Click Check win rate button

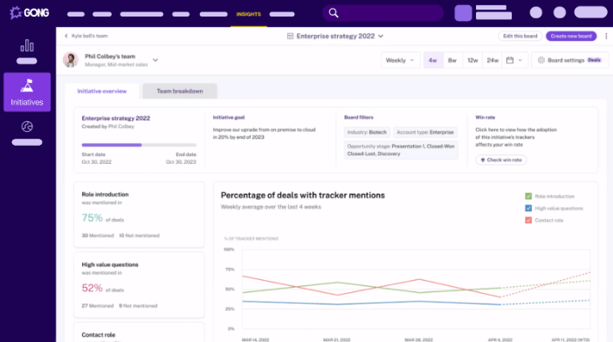[x=501, y=160]
